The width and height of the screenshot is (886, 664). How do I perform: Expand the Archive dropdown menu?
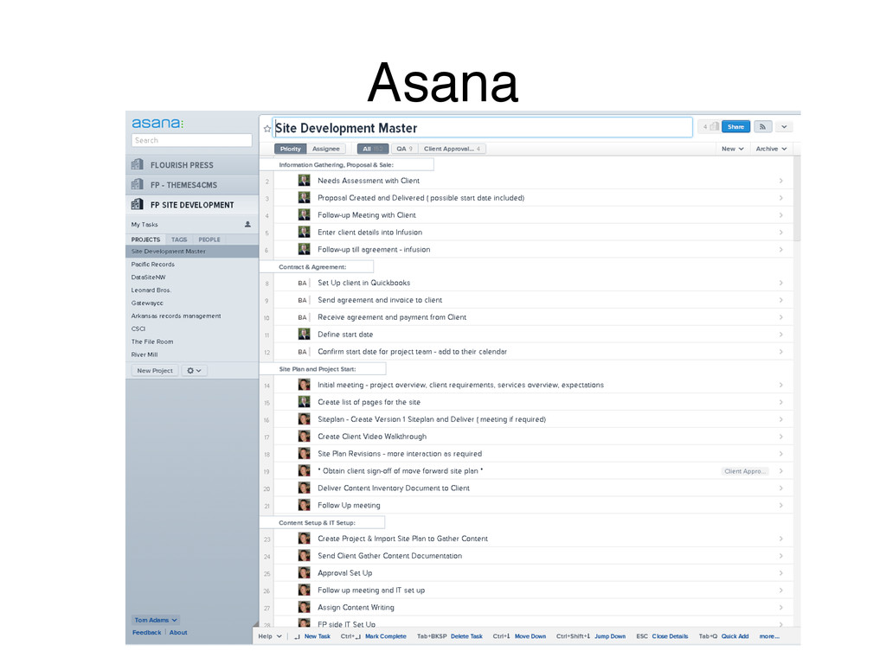771,149
